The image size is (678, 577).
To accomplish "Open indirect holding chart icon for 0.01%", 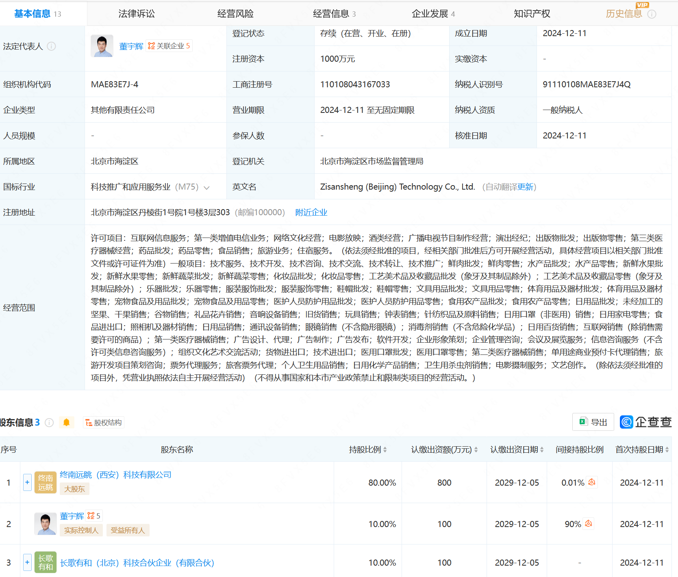I will click(x=592, y=482).
